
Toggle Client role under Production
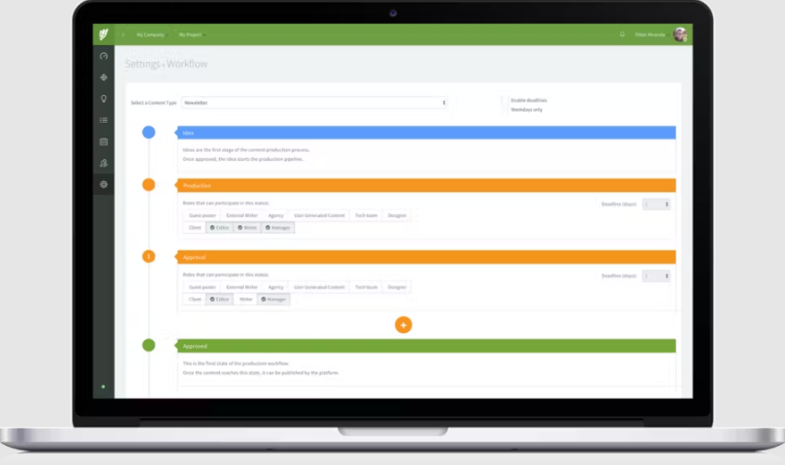click(x=195, y=228)
